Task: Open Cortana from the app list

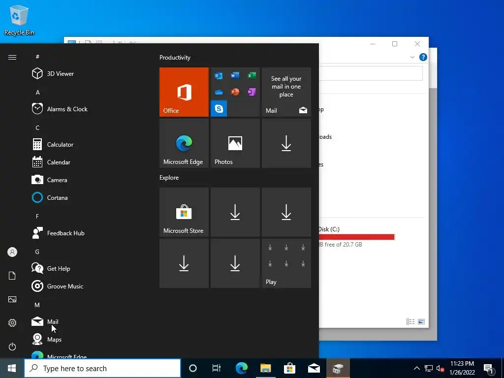Action: [x=50, y=198]
